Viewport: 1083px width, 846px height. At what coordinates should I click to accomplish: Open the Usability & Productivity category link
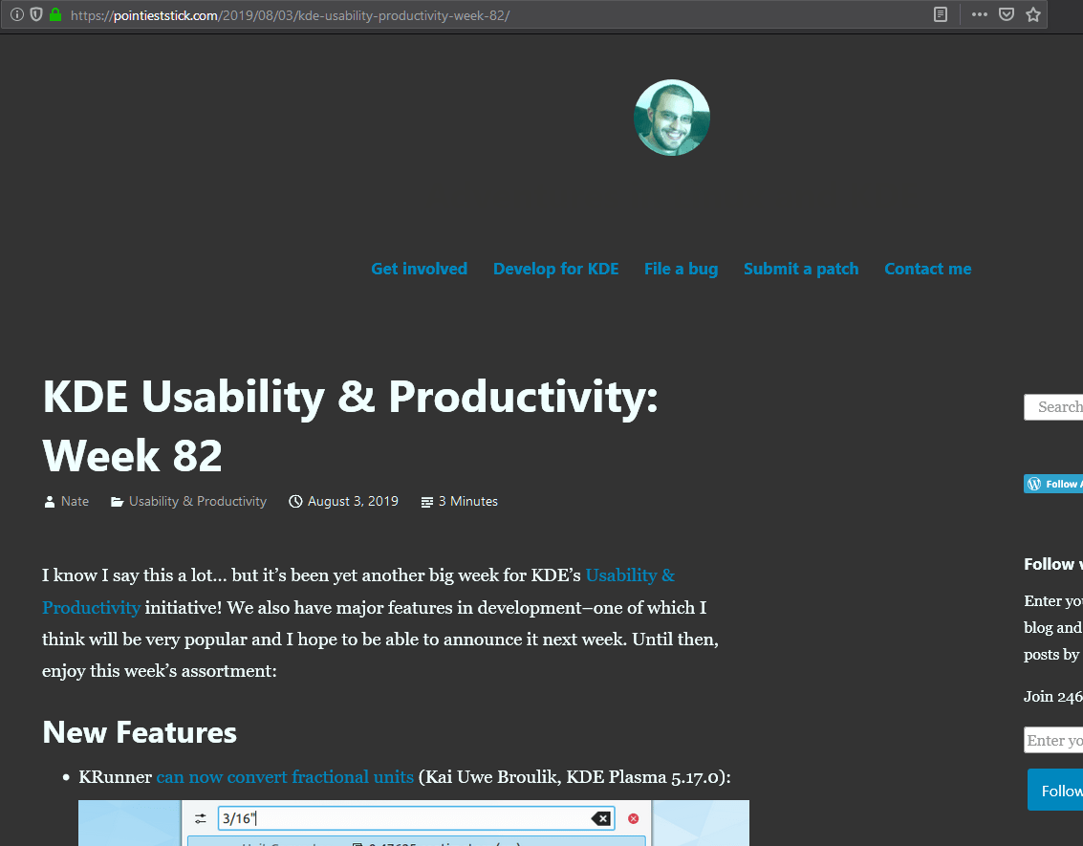[198, 501]
